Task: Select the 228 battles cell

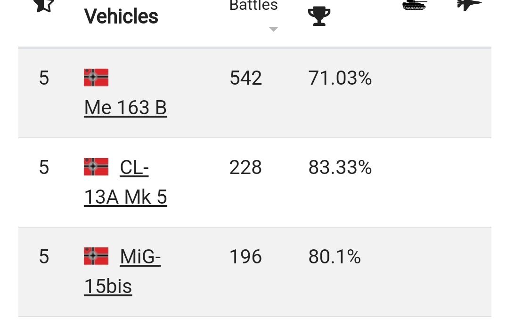Action: (x=245, y=167)
